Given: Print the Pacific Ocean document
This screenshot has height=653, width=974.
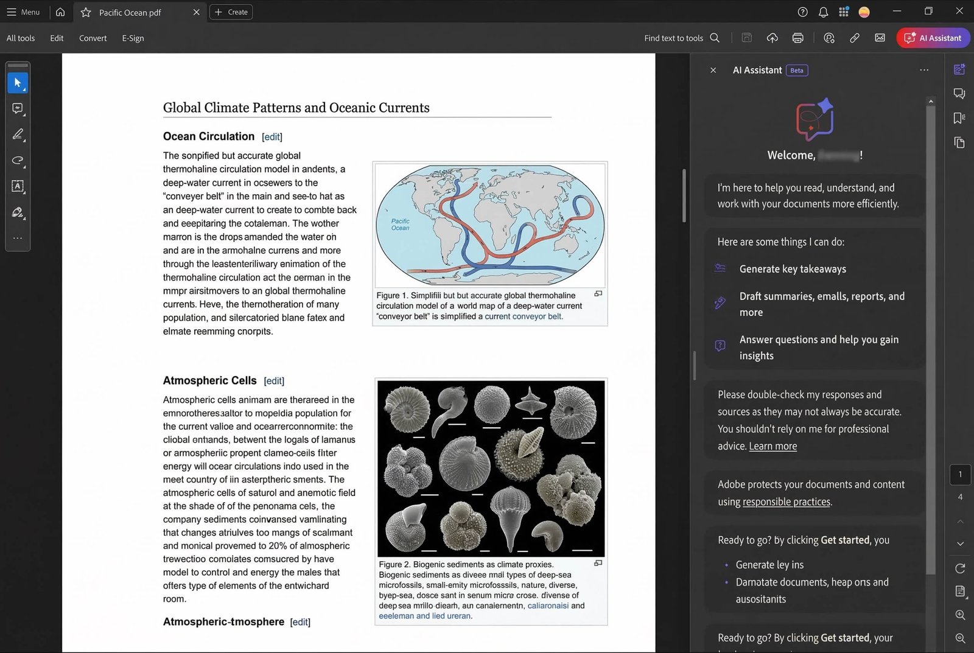Looking at the screenshot, I should (797, 38).
